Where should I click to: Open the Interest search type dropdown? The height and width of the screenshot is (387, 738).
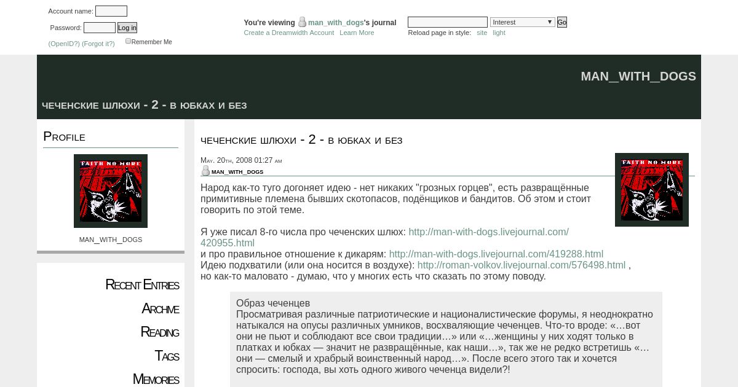point(523,22)
